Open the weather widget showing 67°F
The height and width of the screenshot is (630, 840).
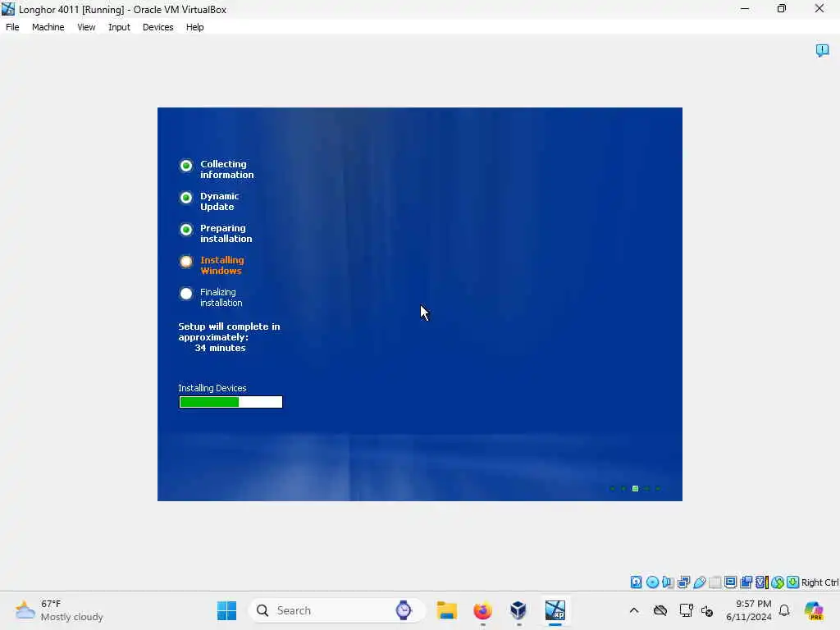point(59,610)
